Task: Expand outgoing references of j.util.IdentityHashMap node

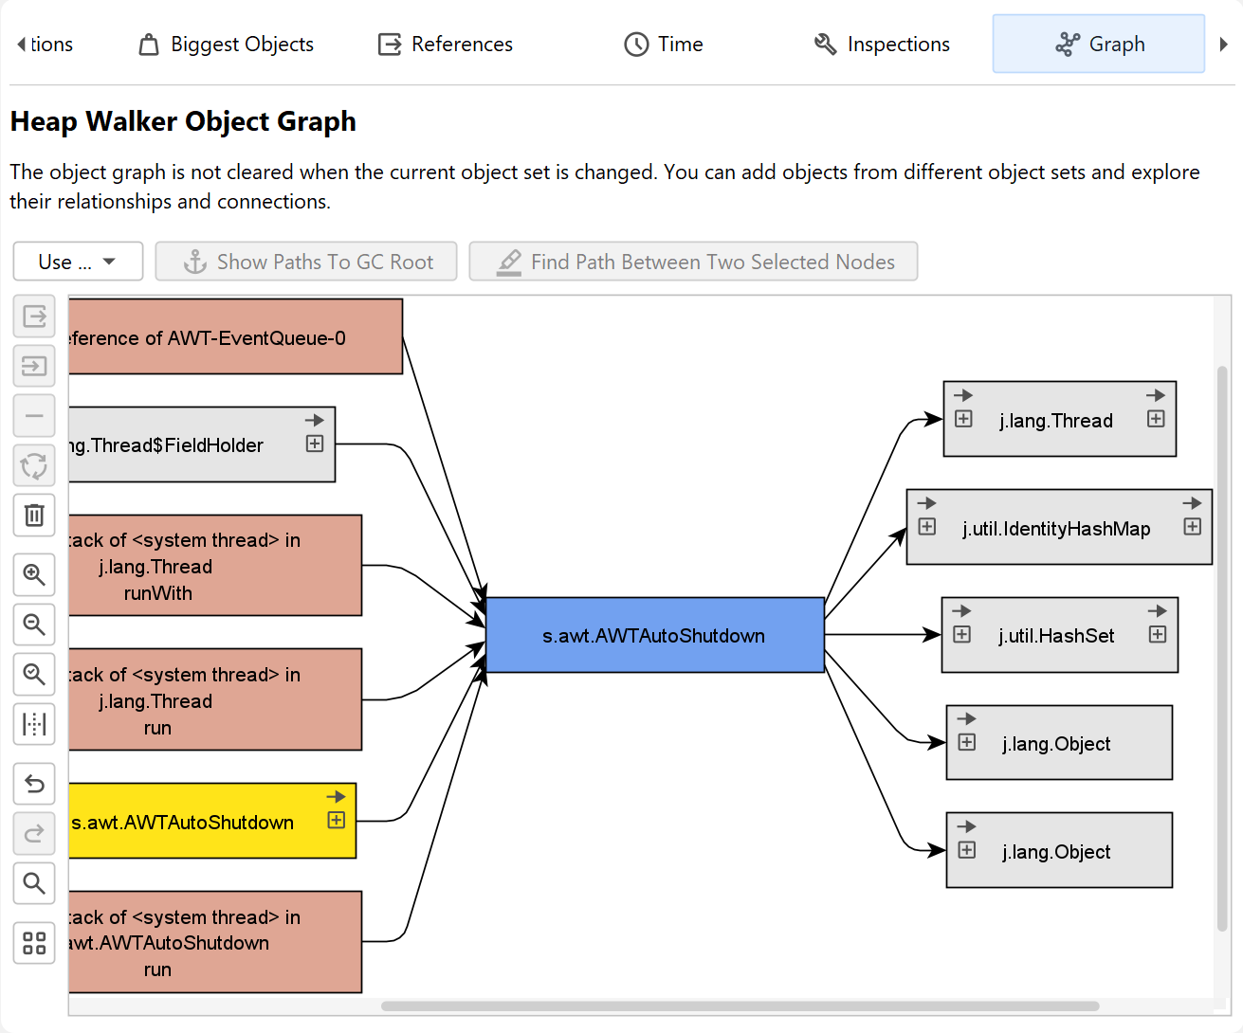Action: [1192, 527]
